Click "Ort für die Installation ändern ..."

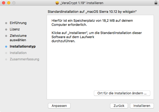pos(122,93)
